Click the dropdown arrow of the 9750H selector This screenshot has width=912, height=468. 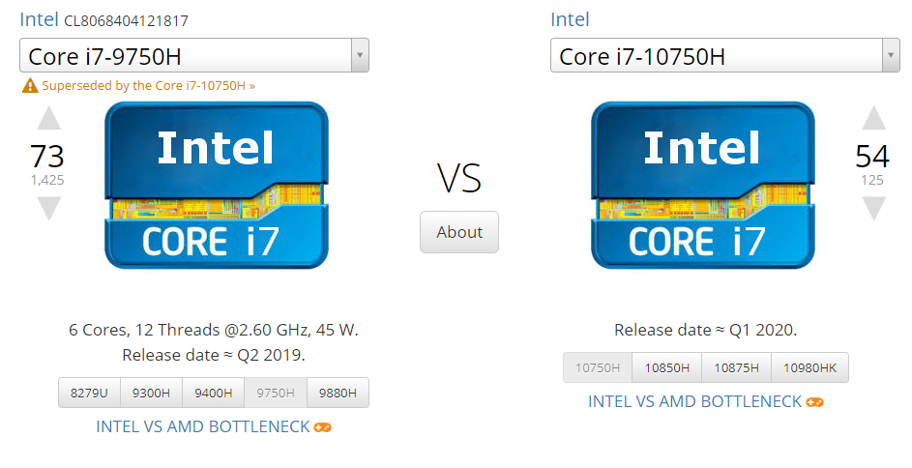coord(360,56)
